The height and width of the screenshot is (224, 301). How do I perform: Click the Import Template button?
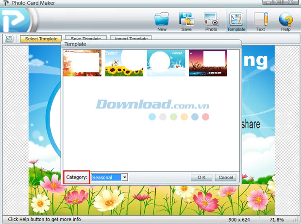132,39
